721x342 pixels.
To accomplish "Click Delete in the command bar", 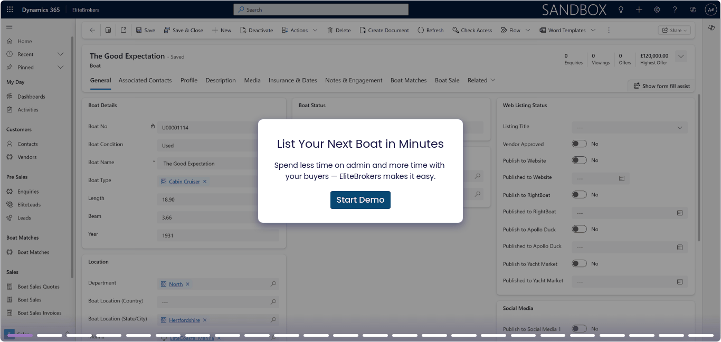I will tap(339, 30).
